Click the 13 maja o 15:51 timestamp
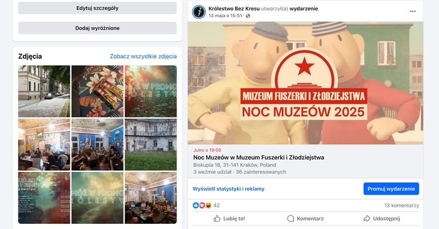The image size is (439, 229). 225,16
